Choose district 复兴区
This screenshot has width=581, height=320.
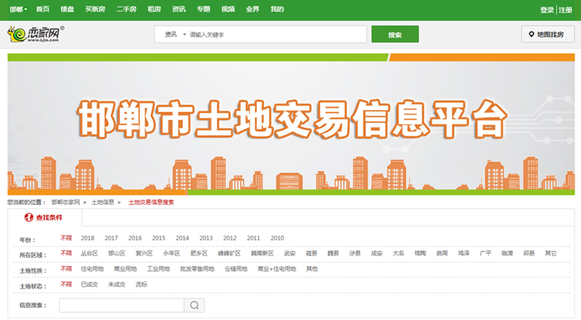[144, 254]
